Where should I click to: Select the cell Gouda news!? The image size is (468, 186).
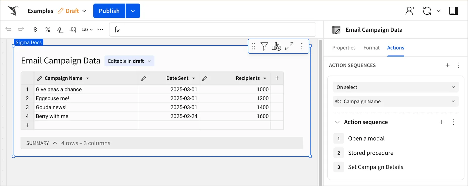[86, 107]
